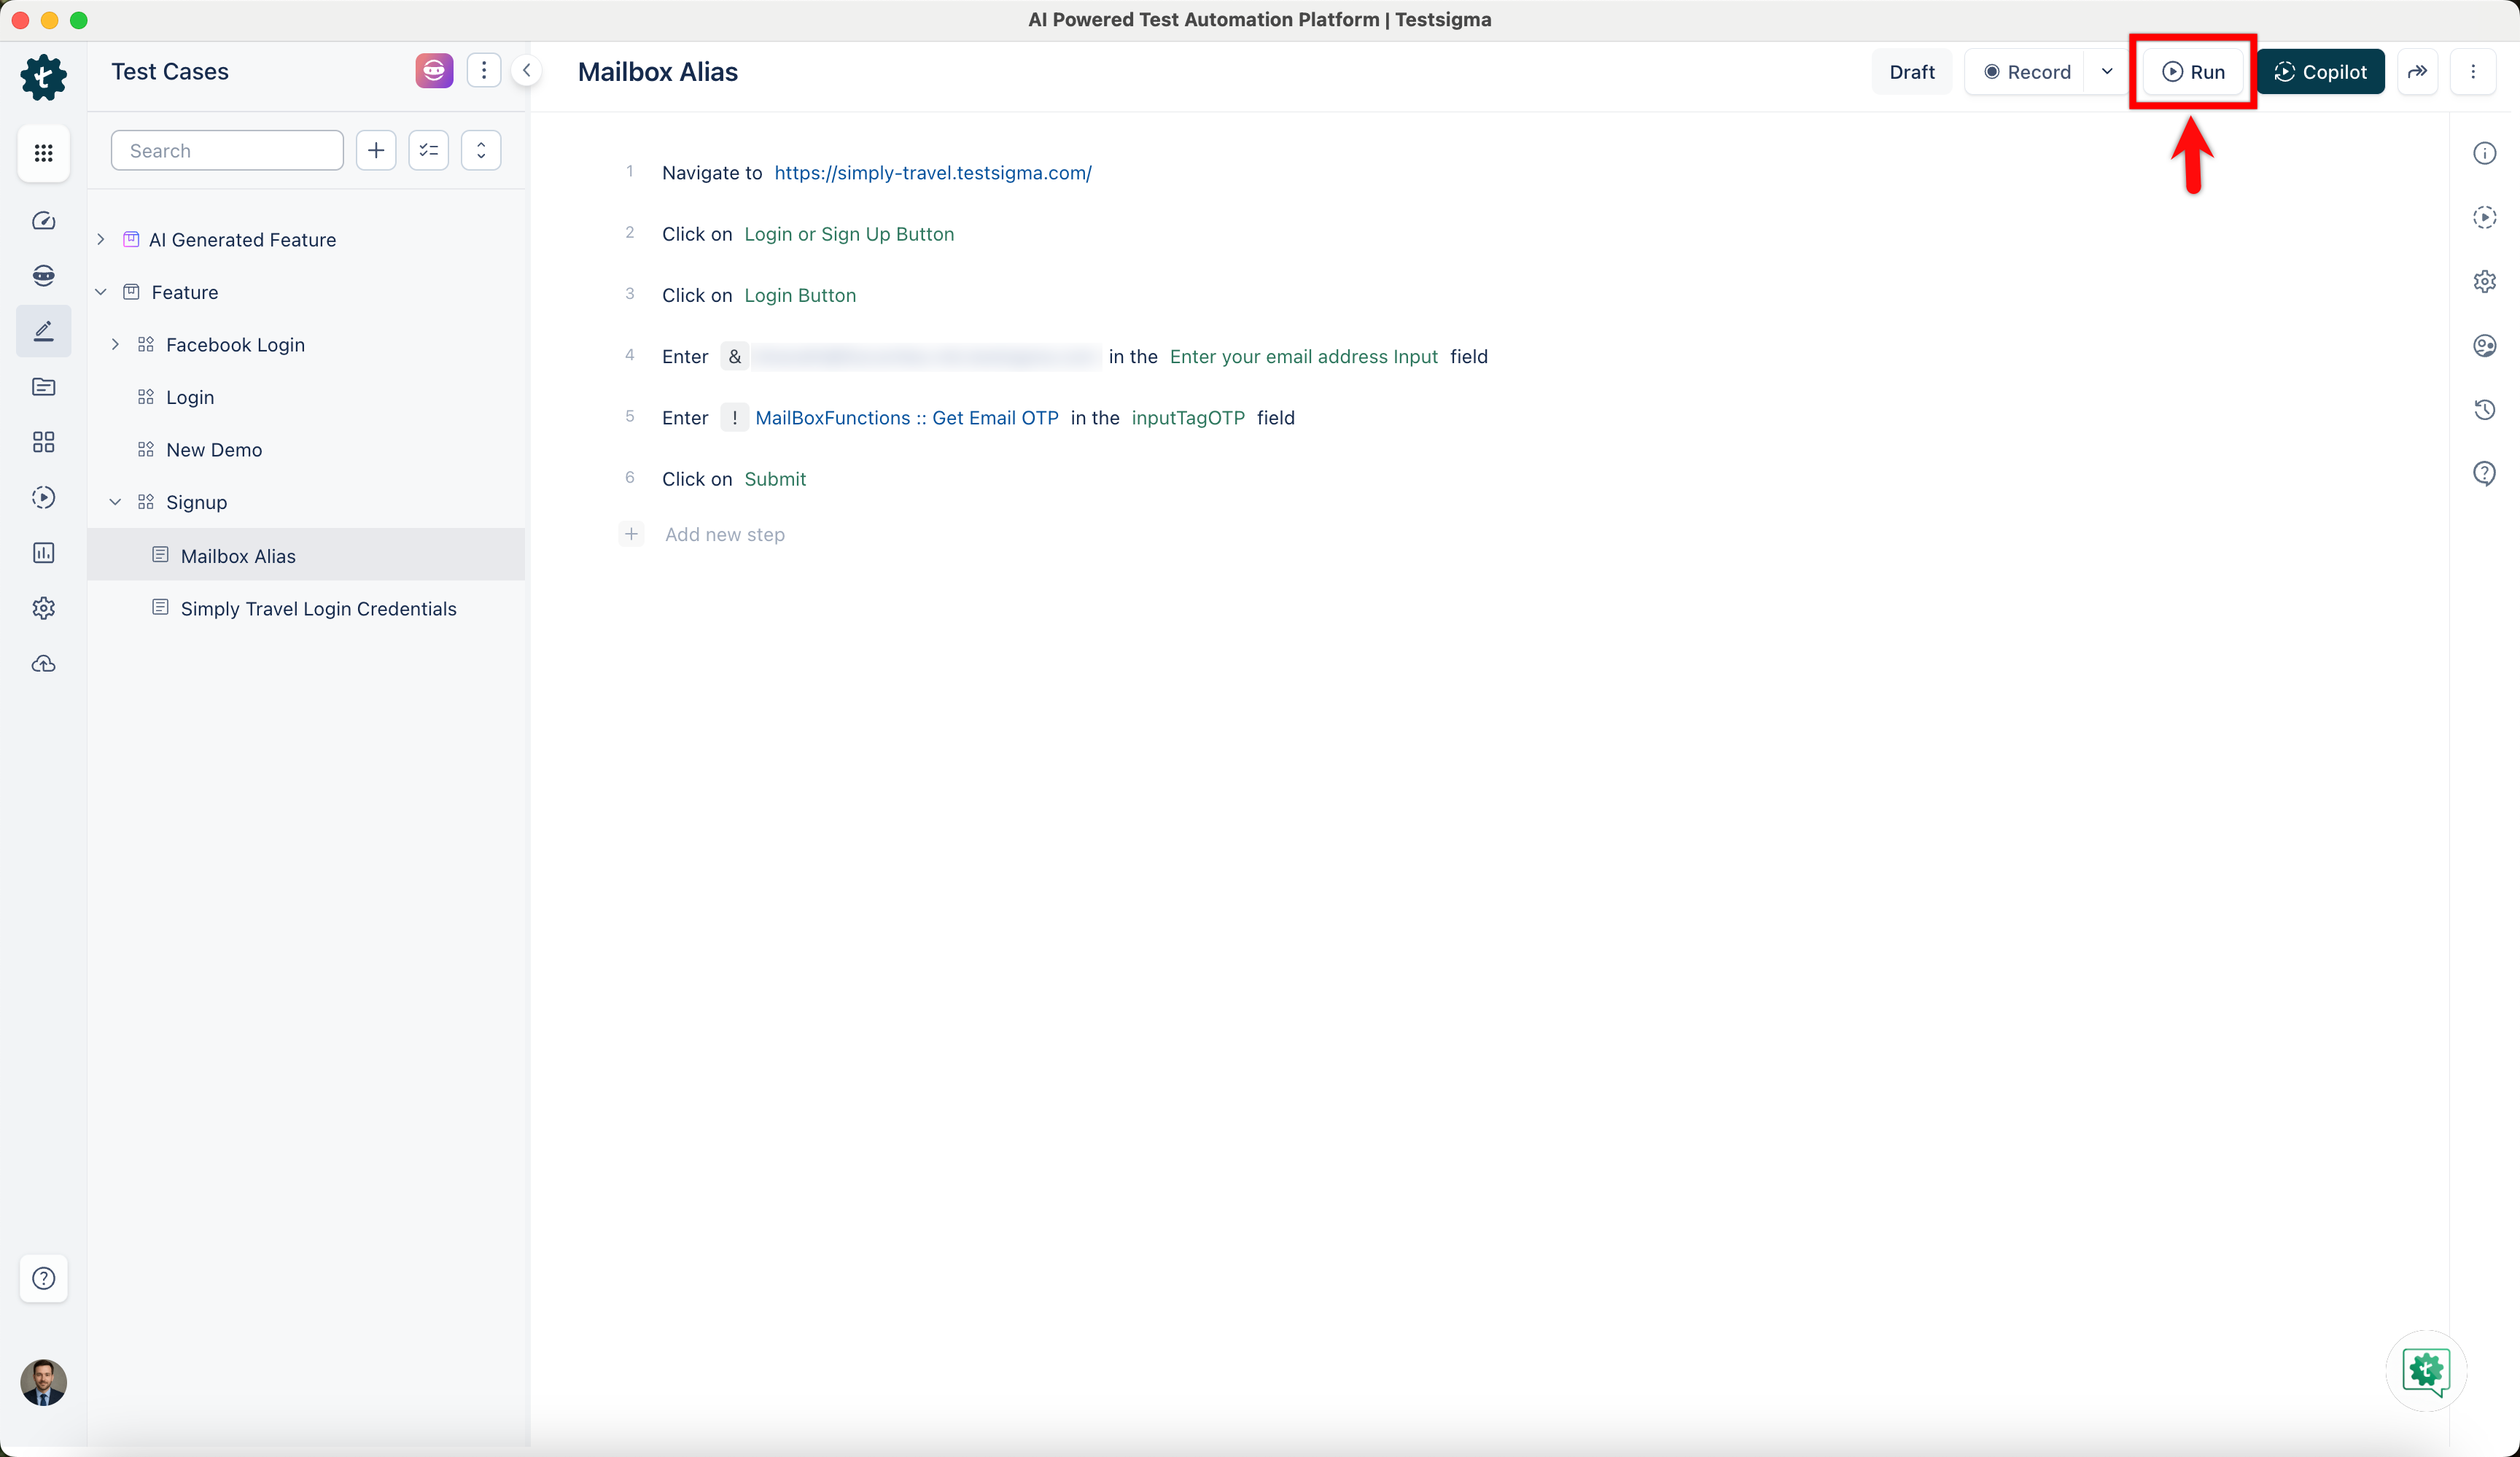This screenshot has height=1457, width=2520.
Task: Open the four-squares sidebar icon below the folder
Action: coord(43,442)
